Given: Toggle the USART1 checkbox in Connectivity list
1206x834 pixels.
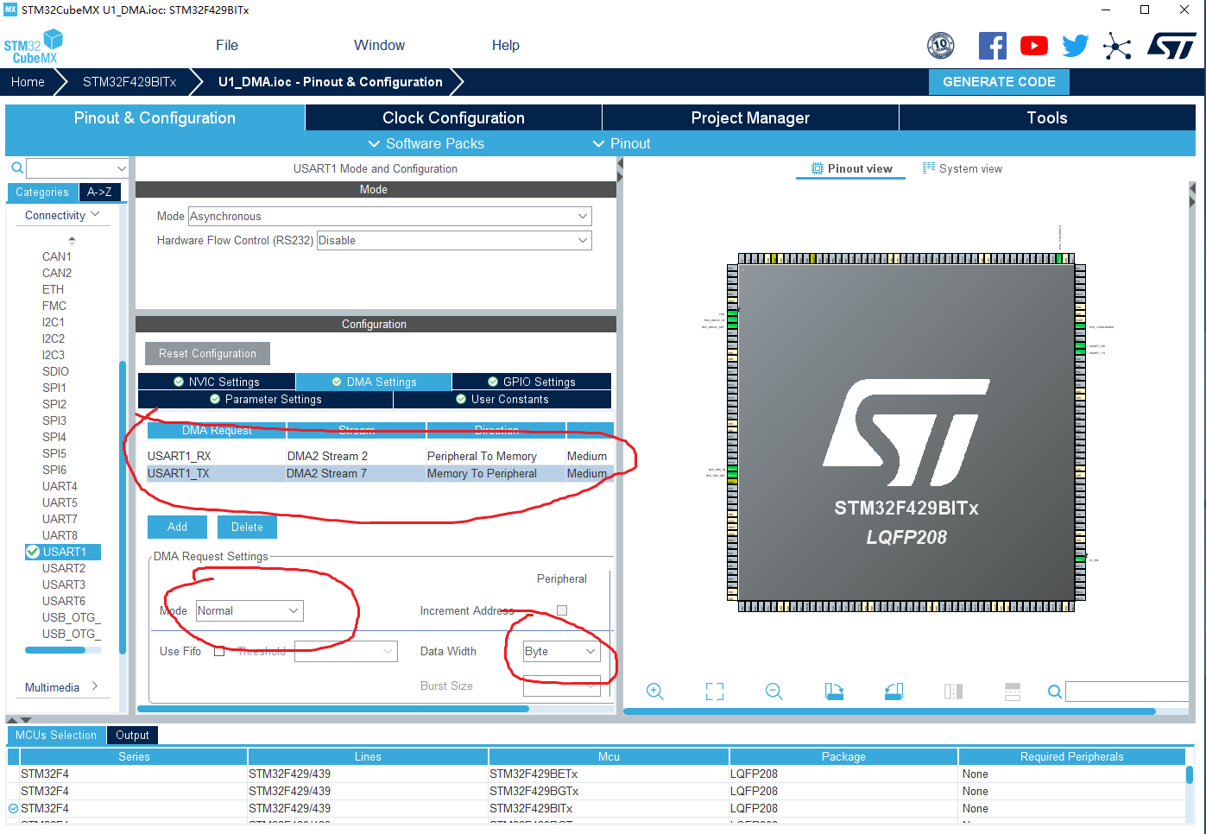Looking at the screenshot, I should (x=35, y=551).
